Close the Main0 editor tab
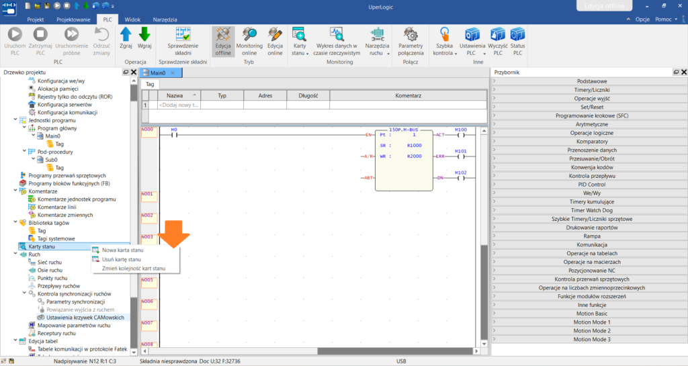 click(173, 73)
